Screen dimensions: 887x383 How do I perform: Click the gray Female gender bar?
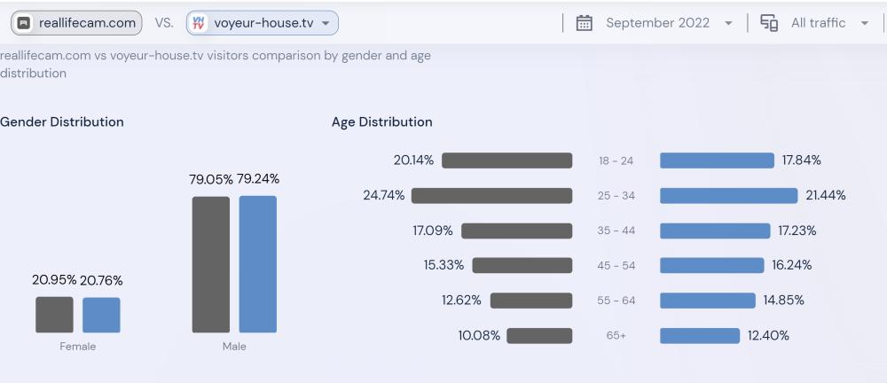[54, 315]
